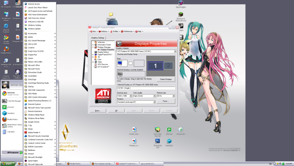Expand the Accessories program folder
The width and height of the screenshot is (294, 166).
click(40, 33)
